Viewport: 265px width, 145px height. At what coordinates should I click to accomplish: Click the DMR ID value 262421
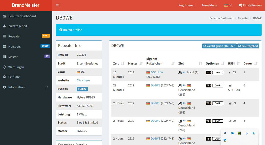tap(81, 55)
